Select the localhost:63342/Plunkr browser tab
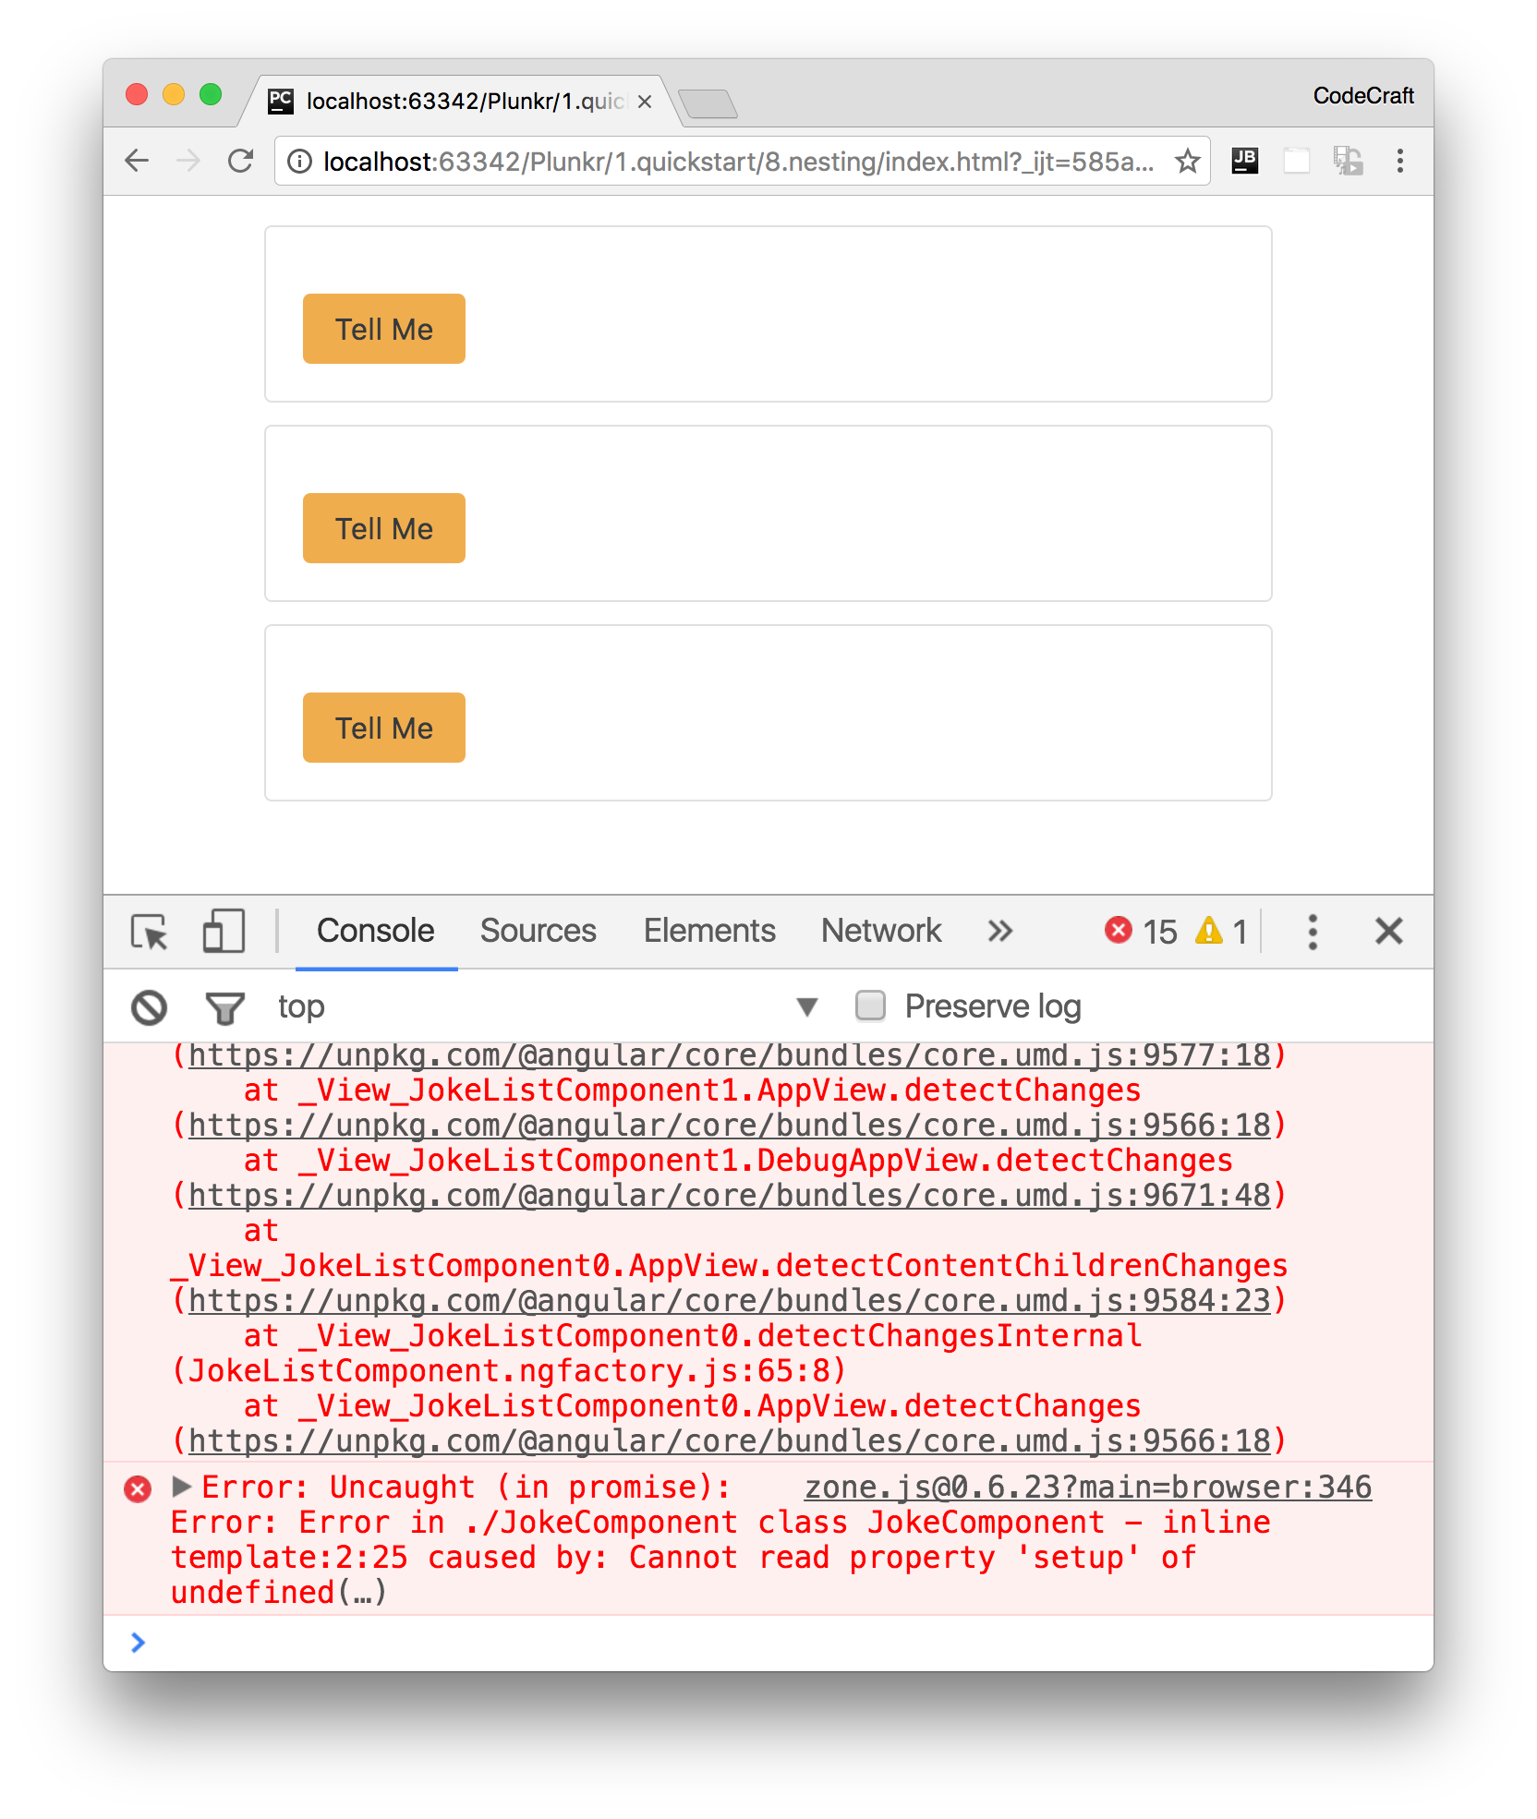This screenshot has height=1819, width=1537. click(462, 102)
